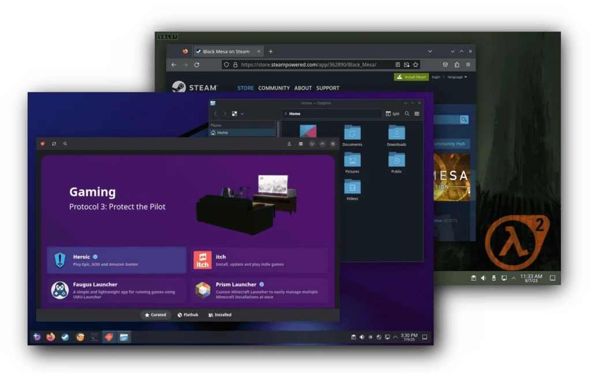Image resolution: width=591 pixels, height=373 pixels.
Task: Refresh the app store listing
Action: [x=54, y=144]
